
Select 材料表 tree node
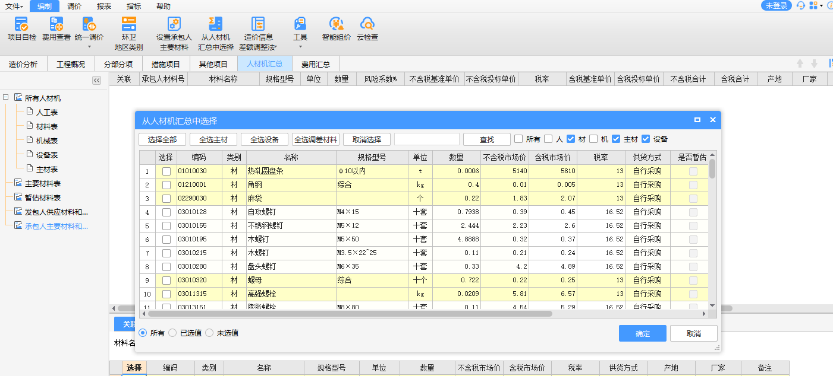pos(47,126)
